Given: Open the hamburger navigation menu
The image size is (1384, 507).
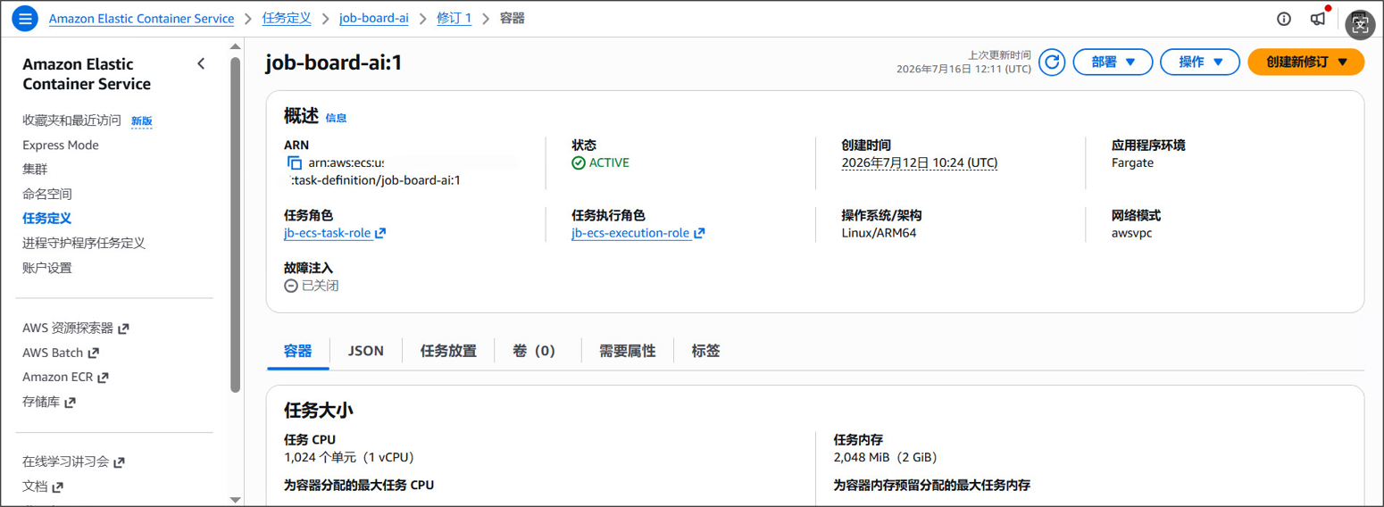Looking at the screenshot, I should 25,18.
